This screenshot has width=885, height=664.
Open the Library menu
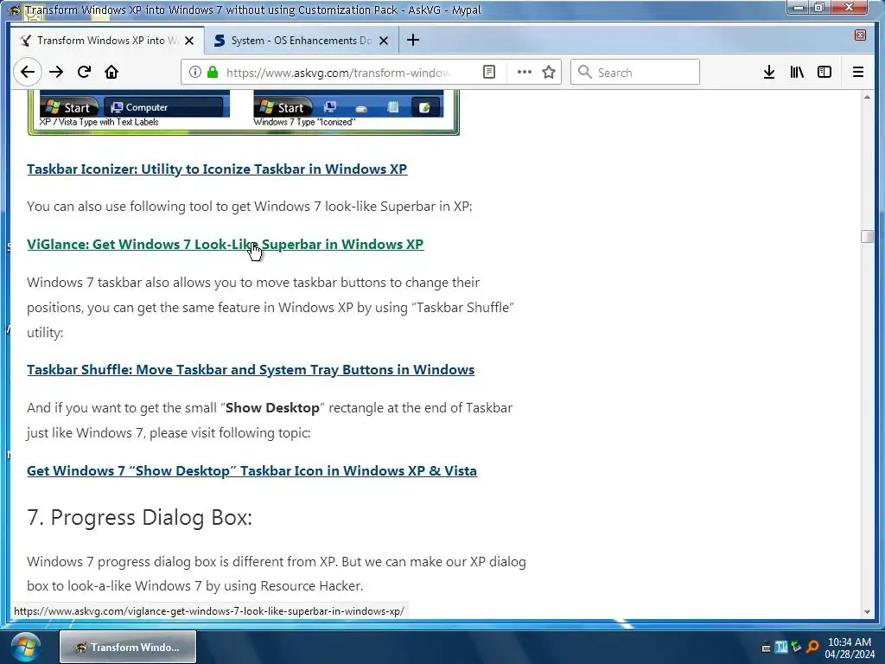click(x=797, y=72)
